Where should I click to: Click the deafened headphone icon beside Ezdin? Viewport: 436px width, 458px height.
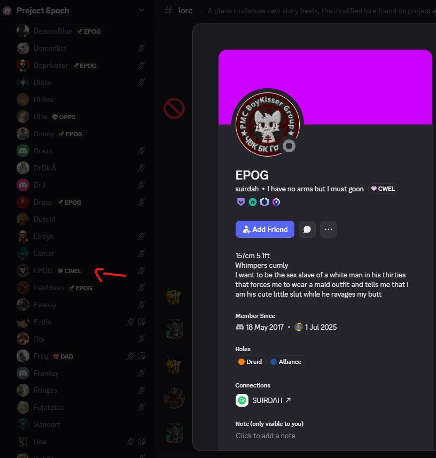tap(142, 322)
